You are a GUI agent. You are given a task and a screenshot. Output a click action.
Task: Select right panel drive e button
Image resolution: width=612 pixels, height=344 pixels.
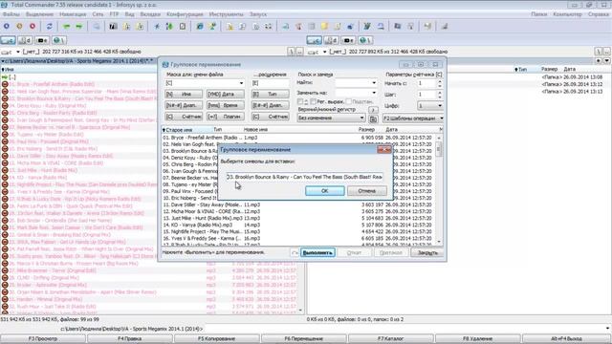click(348, 40)
